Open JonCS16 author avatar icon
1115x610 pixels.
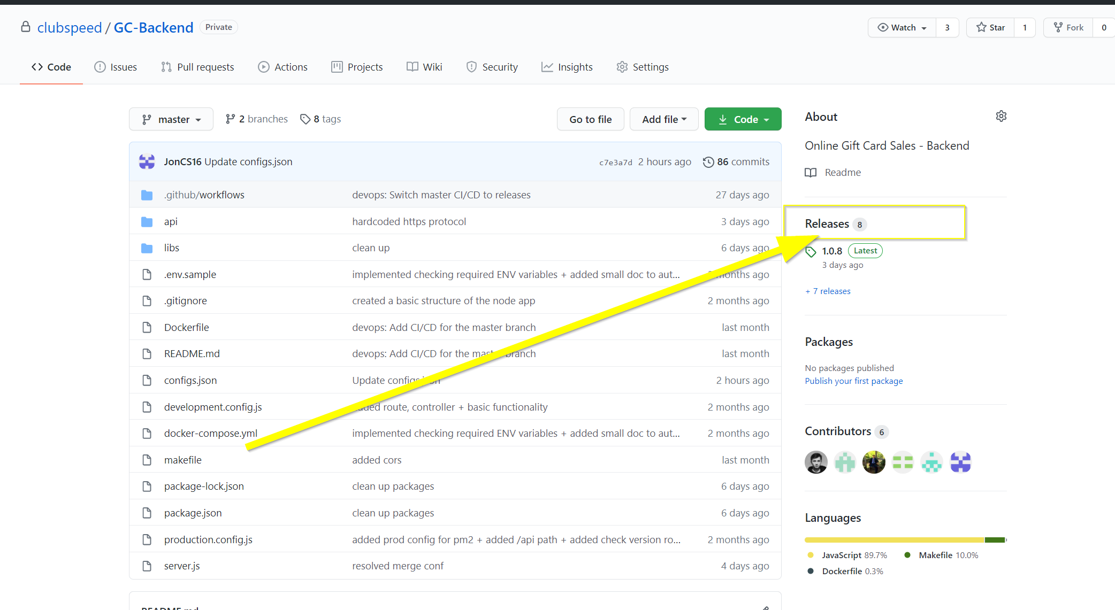point(147,162)
